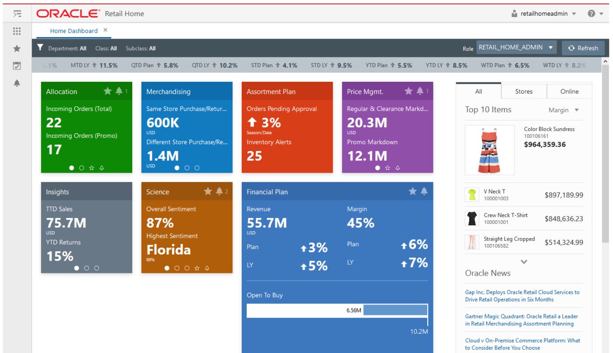Screen dimensions: 613x353
Task: Toggle the favorite star on Financial Plan tile
Action: click(x=413, y=191)
